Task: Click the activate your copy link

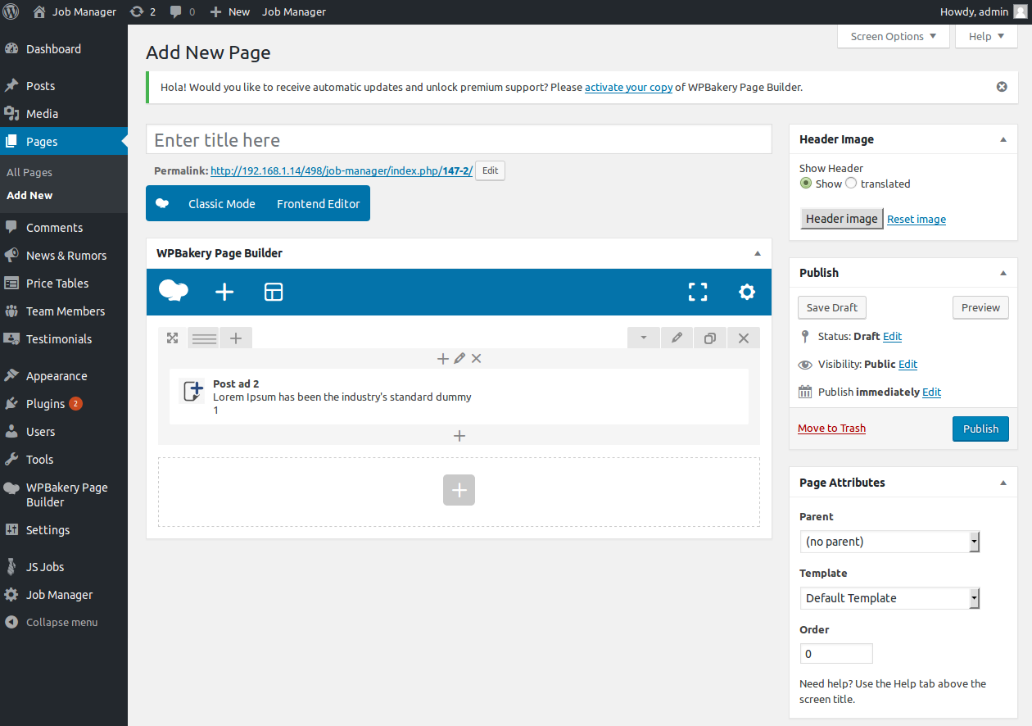Action: tap(629, 87)
